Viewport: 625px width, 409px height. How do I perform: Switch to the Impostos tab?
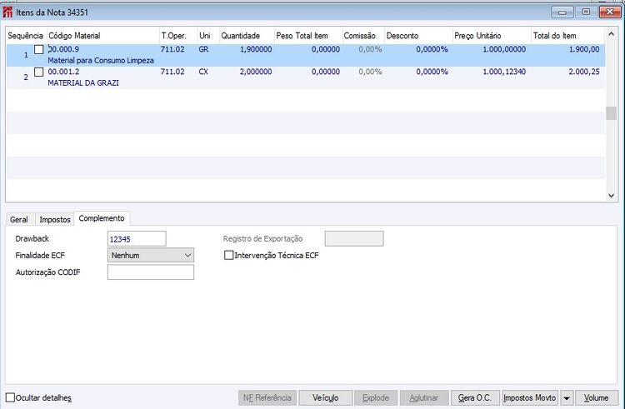(x=55, y=219)
